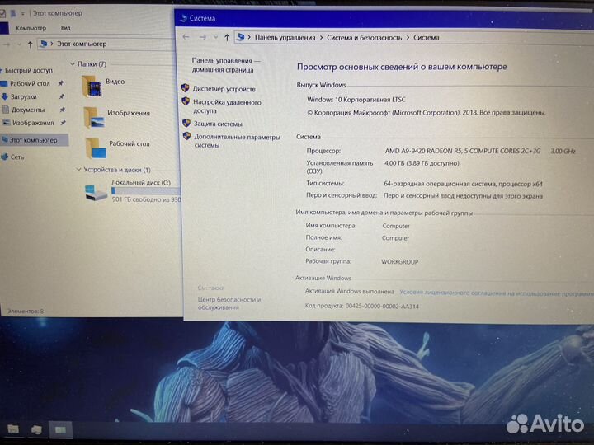Image resolution: width=594 pixels, height=445 pixels.
Task: Open Настройка удаленного доступа link
Action: (x=227, y=106)
